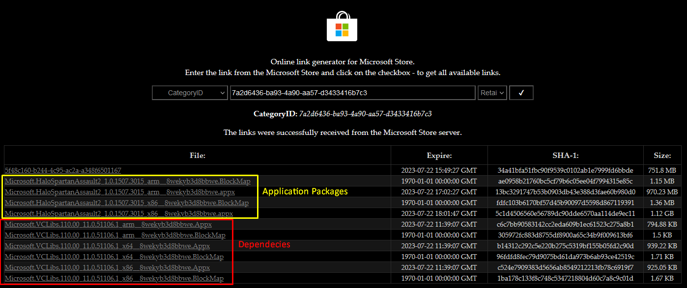The width and height of the screenshot is (687, 288).
Task: Select SHA-1 hash b14312c292c5e220b275c5319bf155b05fd2c90d
Action: (566, 246)
